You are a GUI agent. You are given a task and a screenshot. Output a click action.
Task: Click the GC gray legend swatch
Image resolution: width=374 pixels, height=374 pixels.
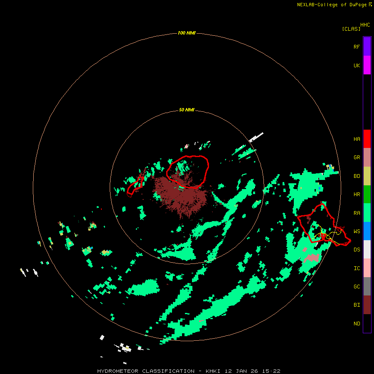click(x=367, y=286)
